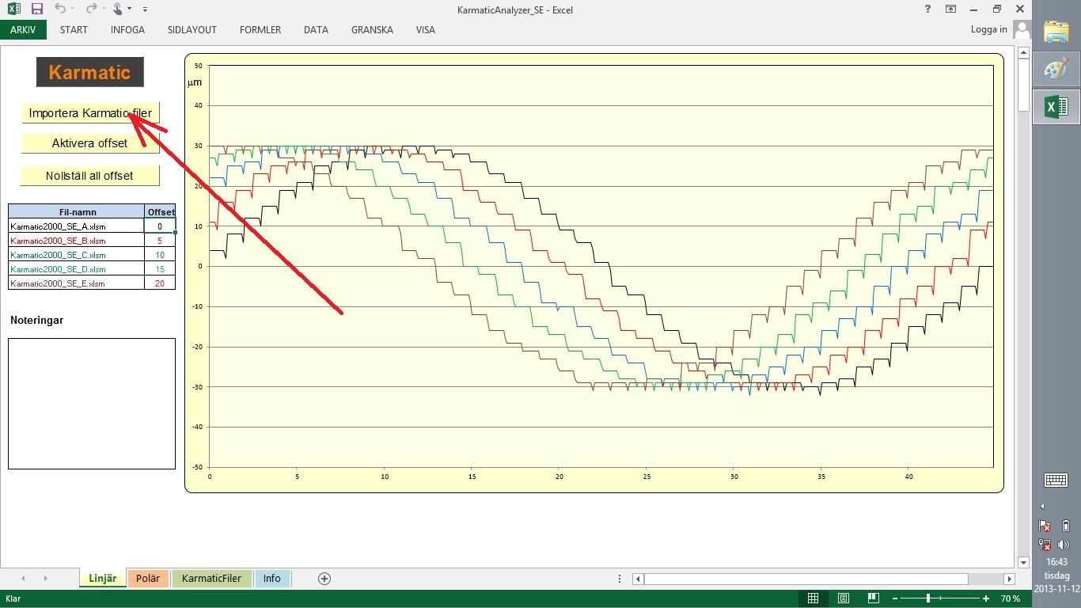Click horizontal scrollbar left arrow

[638, 579]
